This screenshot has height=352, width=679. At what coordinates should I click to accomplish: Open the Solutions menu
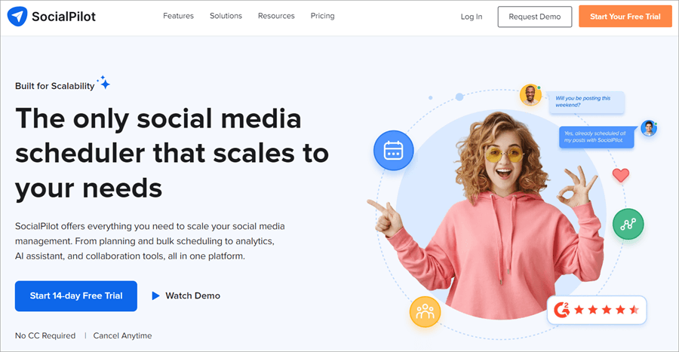(x=226, y=16)
